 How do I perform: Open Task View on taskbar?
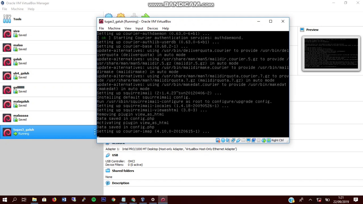click(24, 200)
